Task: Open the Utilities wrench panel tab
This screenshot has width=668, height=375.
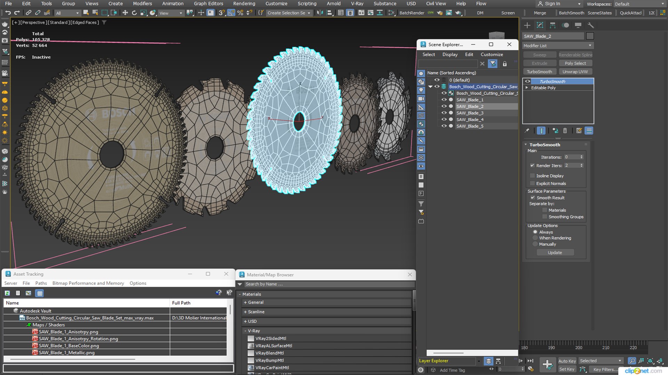Action: (x=590, y=25)
